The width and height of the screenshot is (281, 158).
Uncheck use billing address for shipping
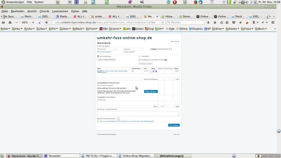166,60
